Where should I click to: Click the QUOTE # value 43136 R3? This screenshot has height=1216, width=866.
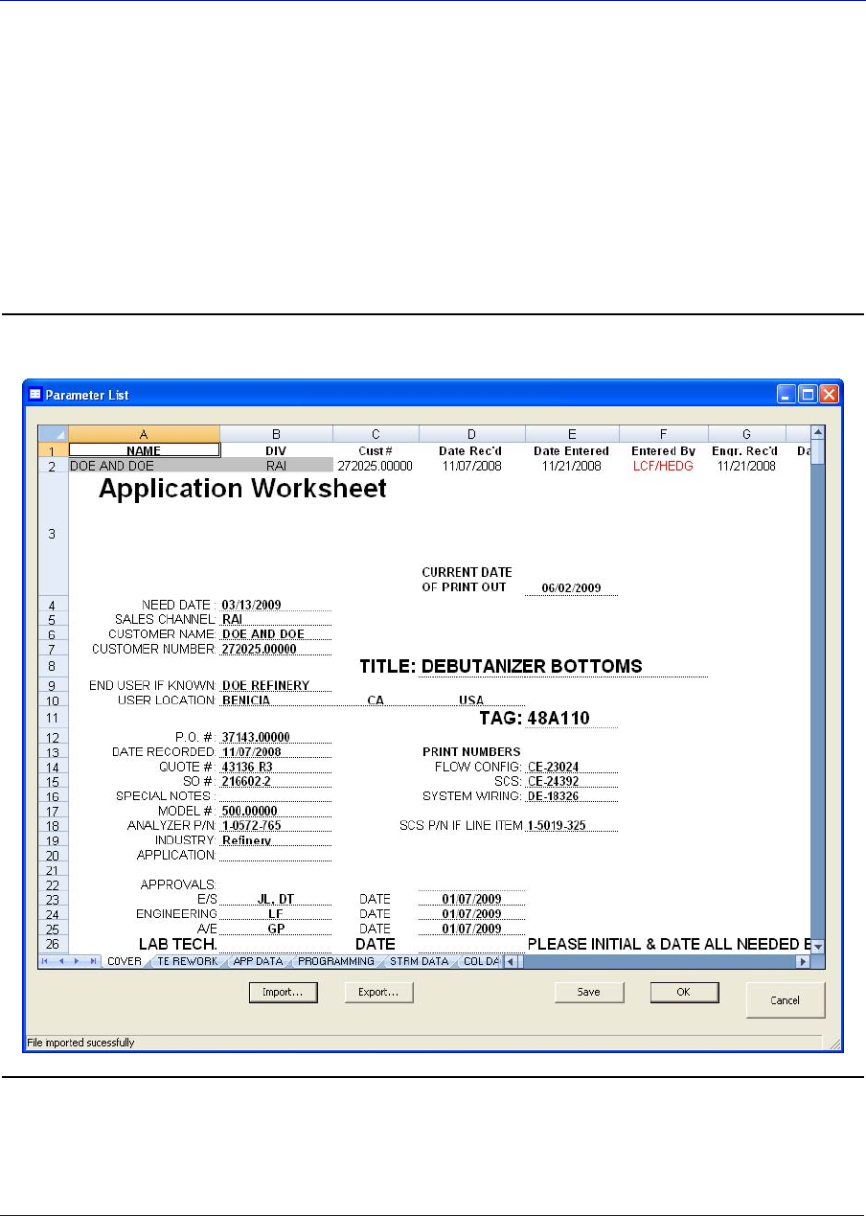pyautogui.click(x=246, y=767)
